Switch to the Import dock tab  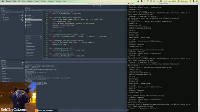6,8
